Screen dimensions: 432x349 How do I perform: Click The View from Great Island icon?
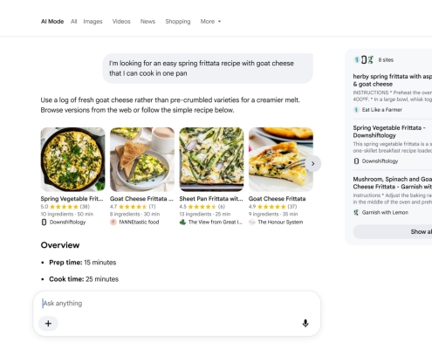click(x=182, y=222)
